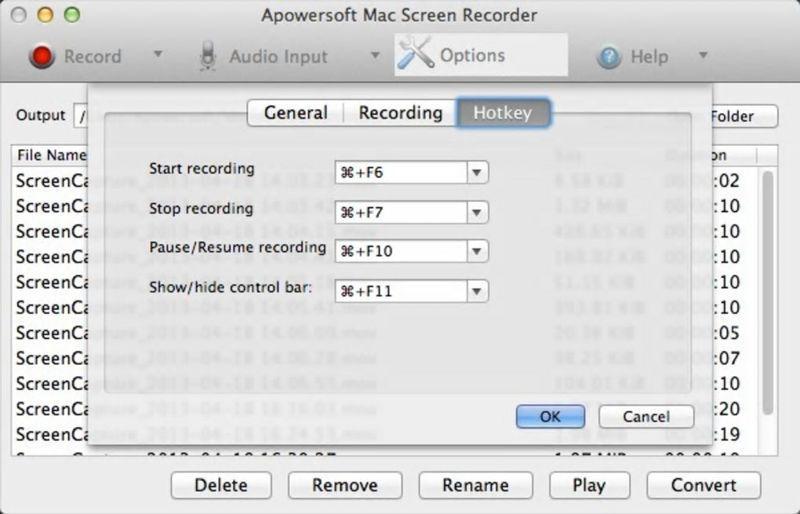Click the red Record icon
800x514 pixels.
(42, 57)
